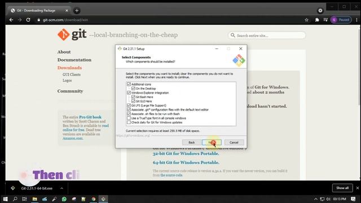
Task: Uncheck Git Bash Here option
Action: pyautogui.click(x=133, y=97)
